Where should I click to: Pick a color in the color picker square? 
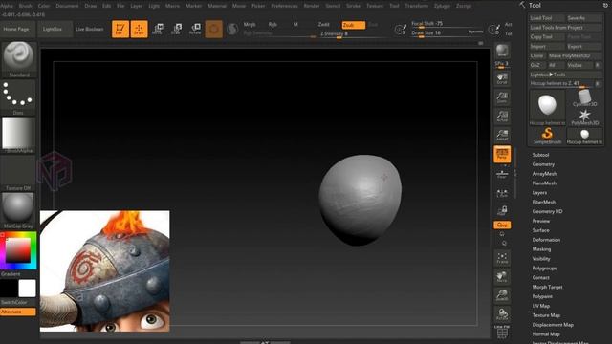click(x=17, y=250)
